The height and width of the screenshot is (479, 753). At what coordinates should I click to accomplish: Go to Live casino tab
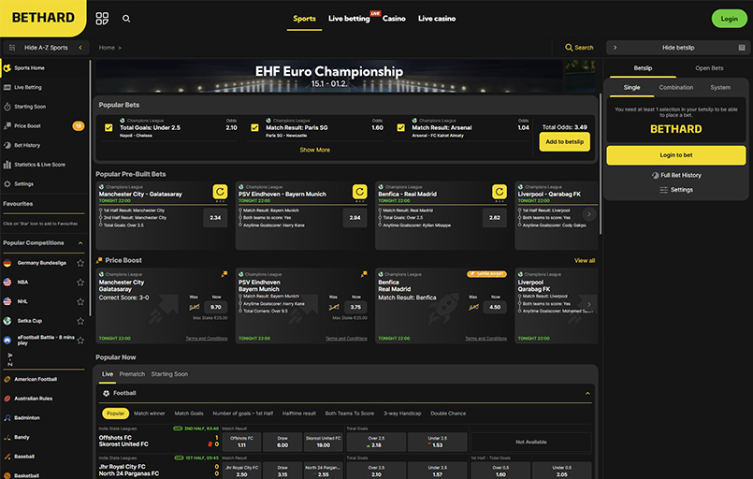437,19
